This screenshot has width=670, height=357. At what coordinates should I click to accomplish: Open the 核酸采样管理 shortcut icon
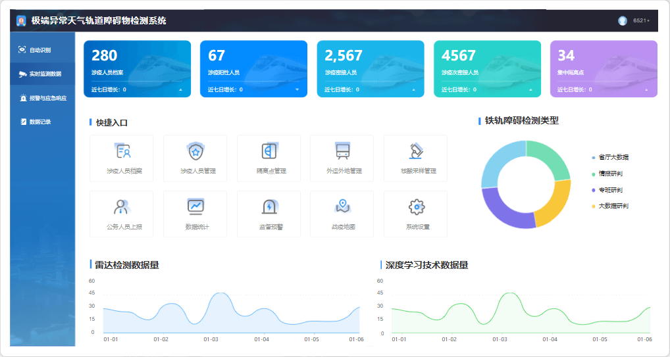coord(416,151)
